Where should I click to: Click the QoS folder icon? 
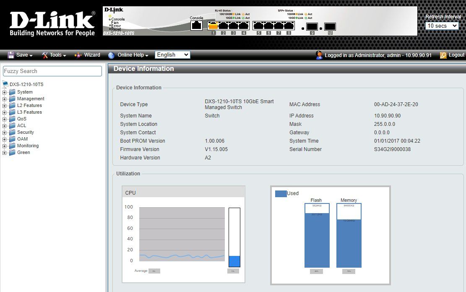(12, 119)
